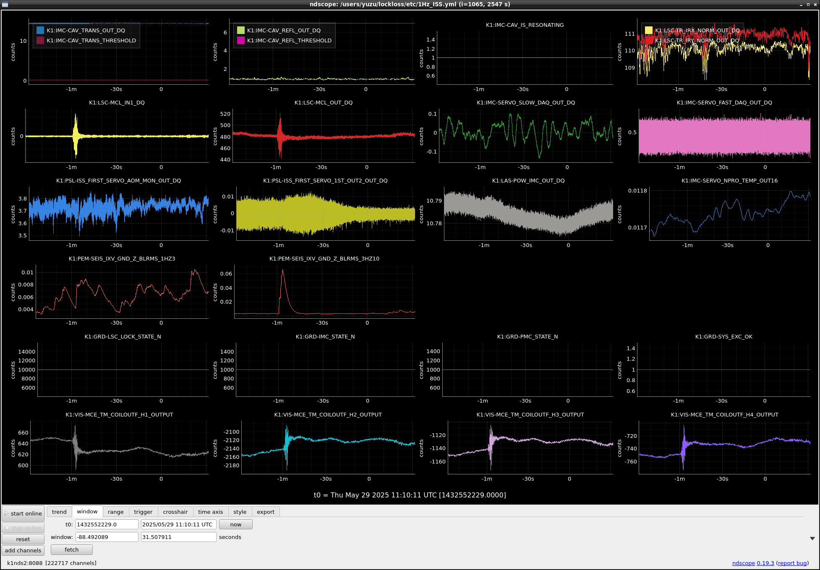
Task: Click the K1:IMC-SERVO_FAST_DAQ_OUT_DQ plot title
Action: (x=724, y=102)
